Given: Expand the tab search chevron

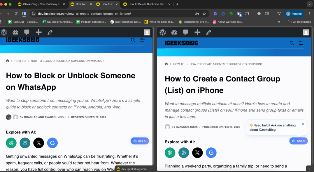Looking at the screenshot, I should [x=310, y=4].
